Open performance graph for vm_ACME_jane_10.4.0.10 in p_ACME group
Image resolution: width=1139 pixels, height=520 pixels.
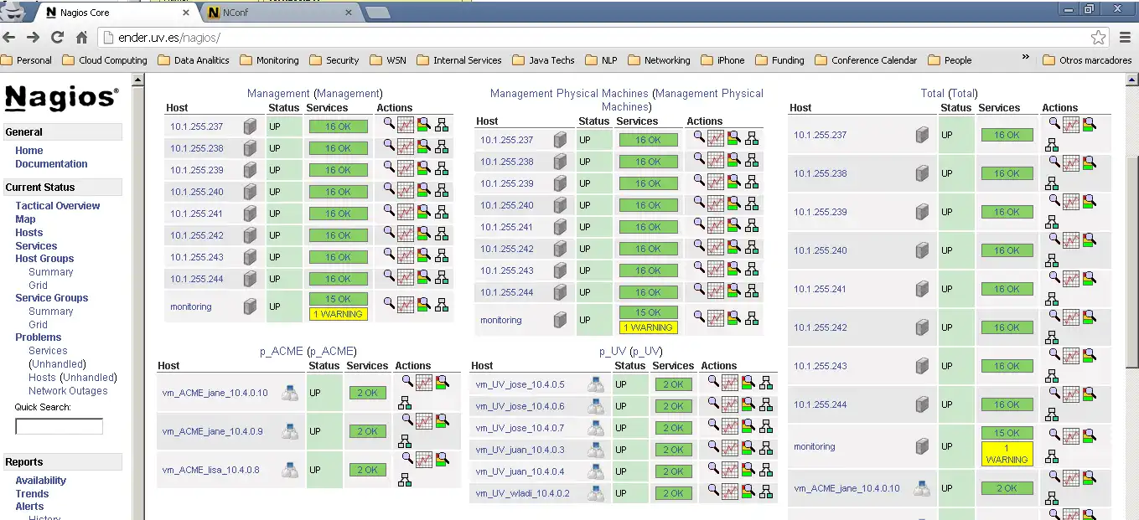tap(424, 383)
